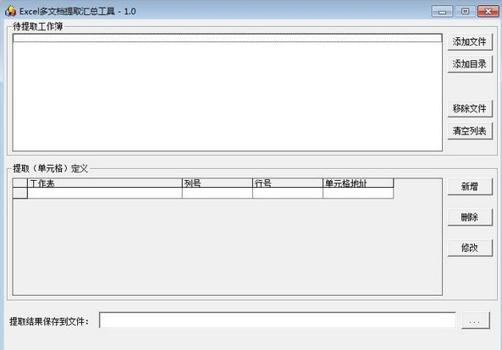
Task: Click the 添加文件 button
Action: (x=470, y=41)
